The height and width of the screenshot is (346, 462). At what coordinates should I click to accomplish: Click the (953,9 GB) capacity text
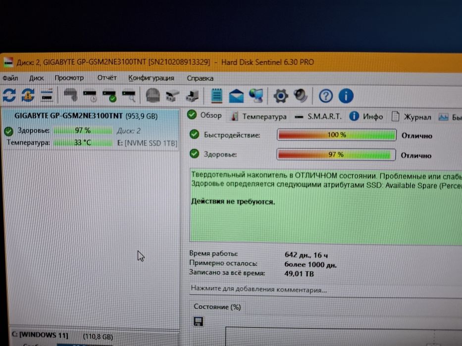(142, 116)
